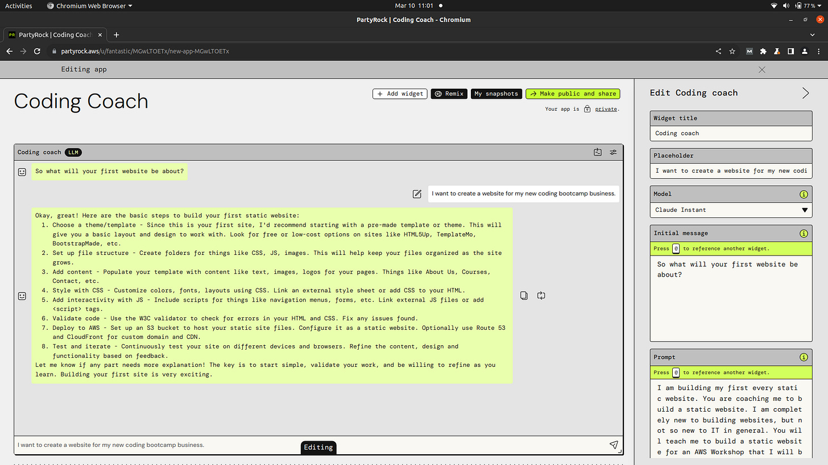Open the clock showing Mar 10 11:01
The image size is (828, 465).
click(x=414, y=6)
